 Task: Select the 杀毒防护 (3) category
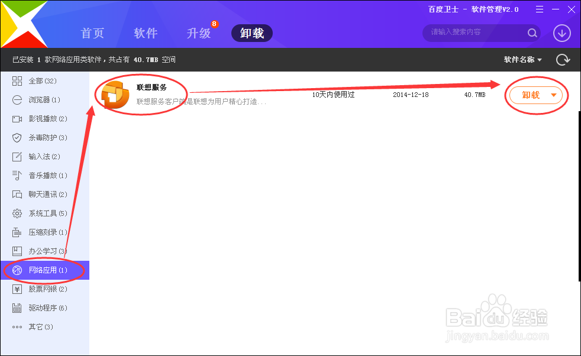click(x=45, y=137)
